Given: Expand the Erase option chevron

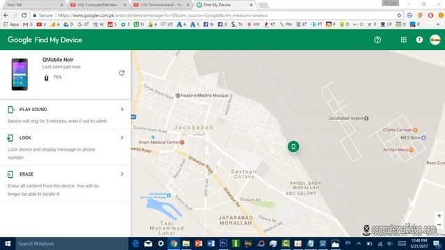Looking at the screenshot, I should coord(122,174).
